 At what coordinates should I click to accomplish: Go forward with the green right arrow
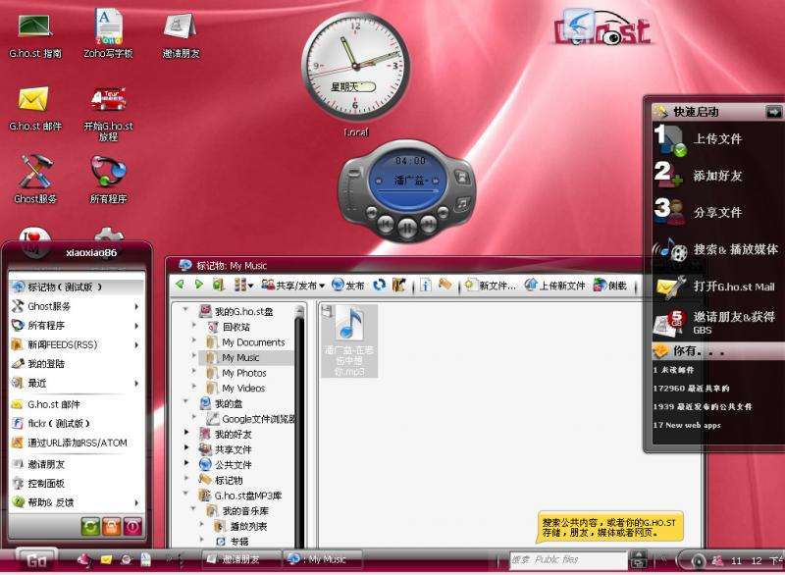point(199,285)
